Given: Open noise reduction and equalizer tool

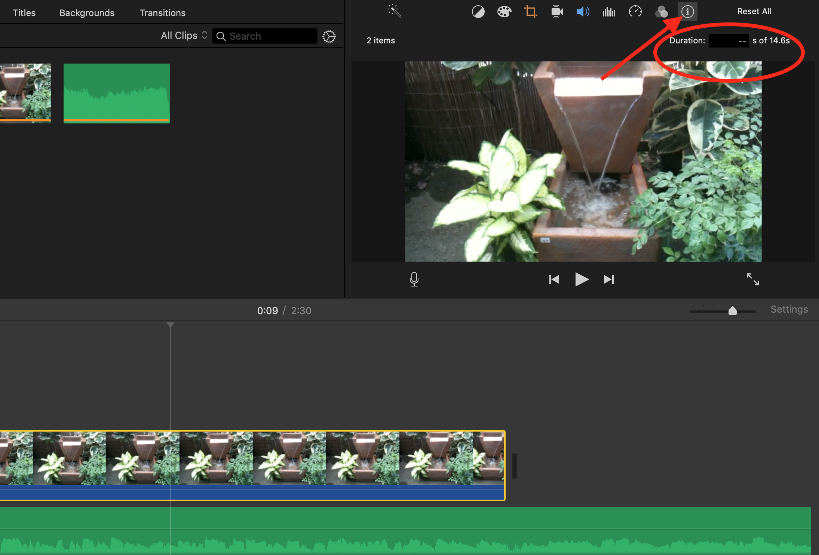Looking at the screenshot, I should tap(609, 12).
